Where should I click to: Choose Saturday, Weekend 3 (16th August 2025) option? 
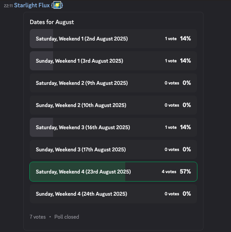[x=113, y=127]
